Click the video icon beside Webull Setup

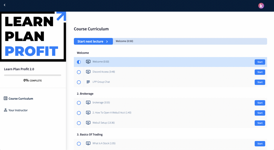point(88,123)
